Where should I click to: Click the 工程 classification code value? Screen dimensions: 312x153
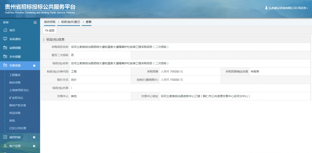click(74, 71)
